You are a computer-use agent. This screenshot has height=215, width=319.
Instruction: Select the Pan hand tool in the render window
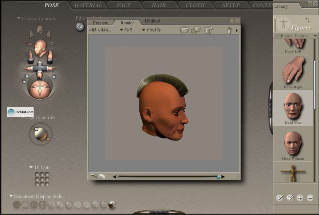tap(229, 30)
